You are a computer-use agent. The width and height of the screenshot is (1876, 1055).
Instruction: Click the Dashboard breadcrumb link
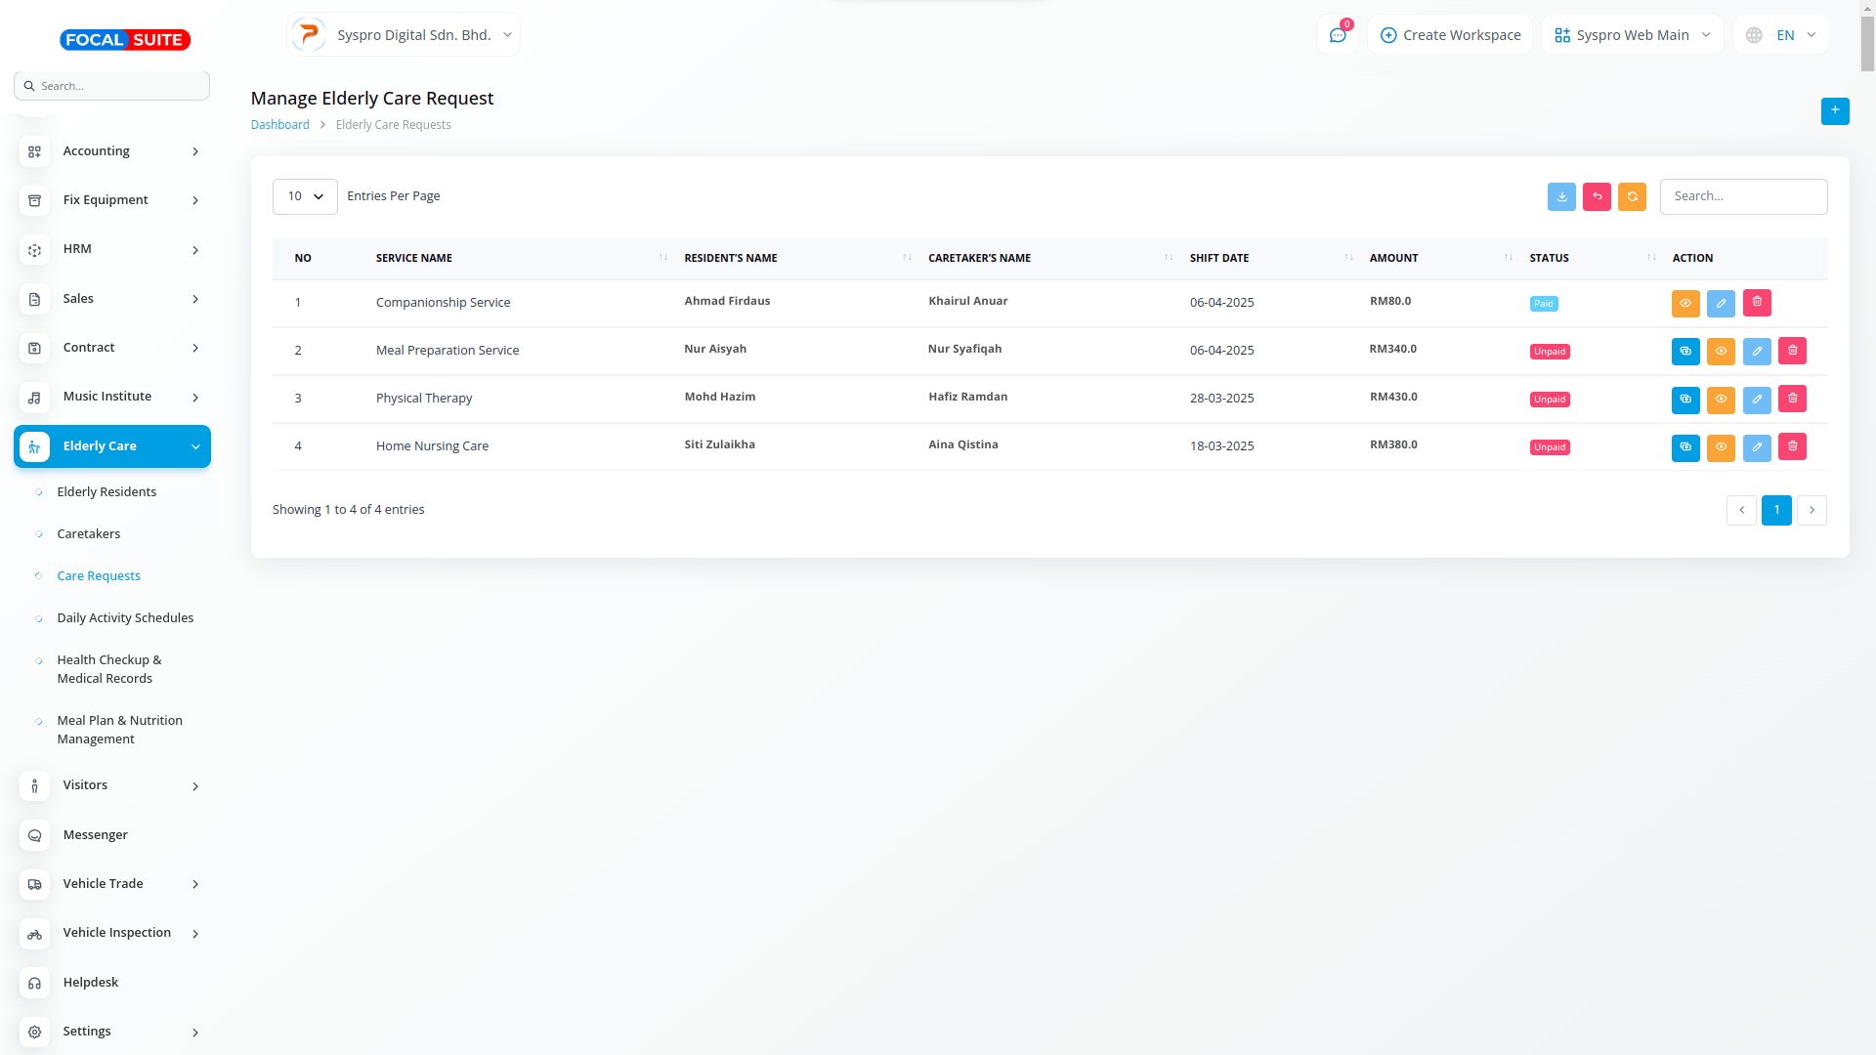pyautogui.click(x=279, y=125)
